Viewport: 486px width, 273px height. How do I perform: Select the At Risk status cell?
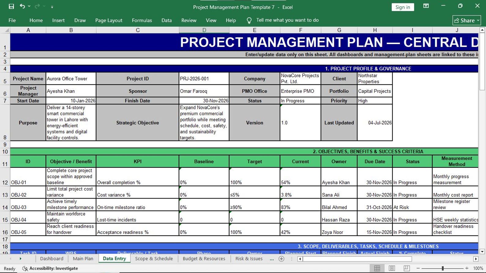(412, 205)
